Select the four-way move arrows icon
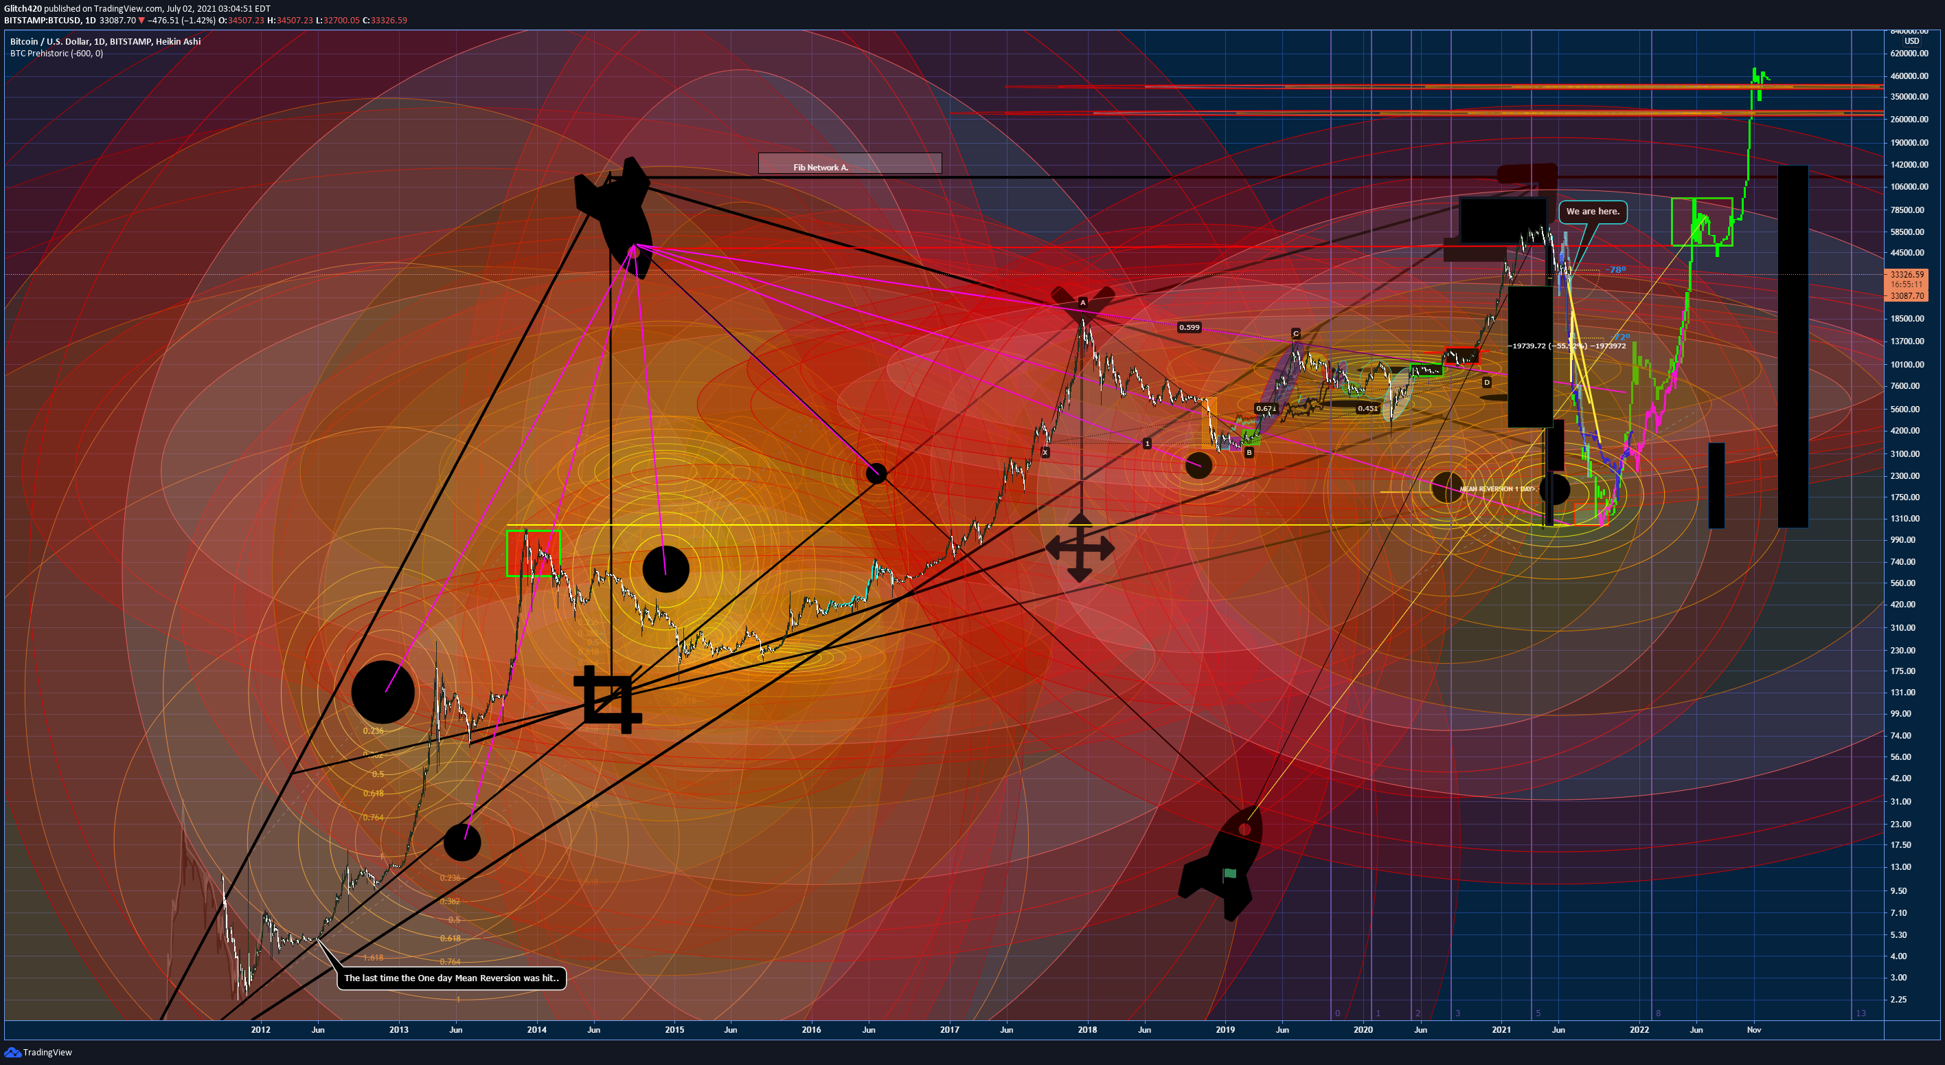Screen dimensions: 1945x1065 [x=1080, y=548]
